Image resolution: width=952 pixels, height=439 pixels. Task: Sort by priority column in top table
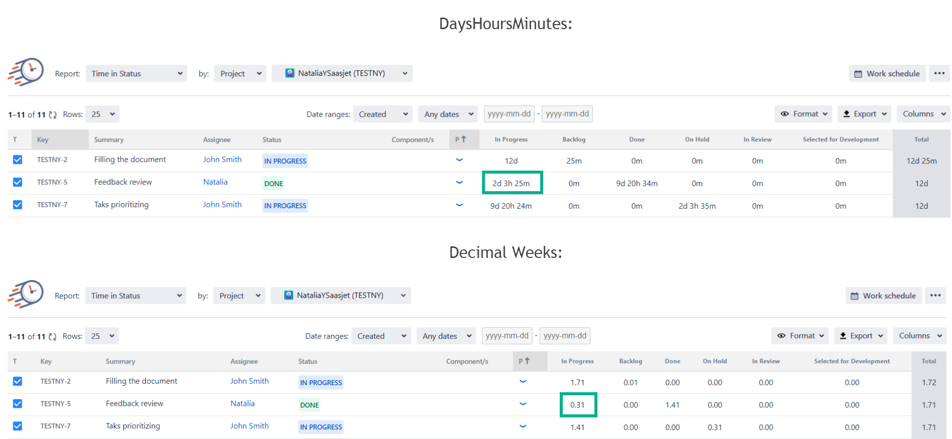click(x=461, y=139)
